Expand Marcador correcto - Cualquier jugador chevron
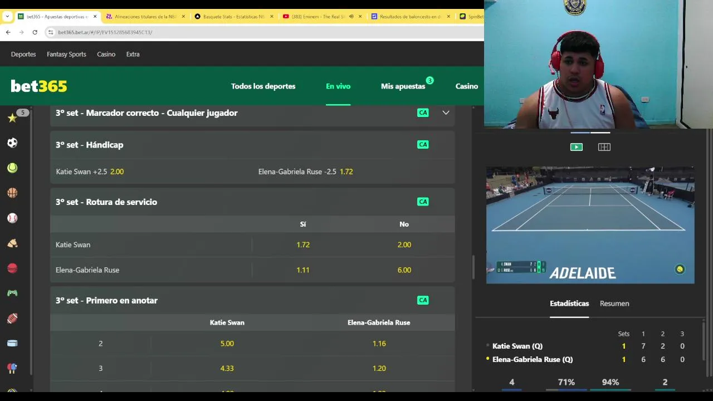This screenshot has width=713, height=401. tap(446, 113)
